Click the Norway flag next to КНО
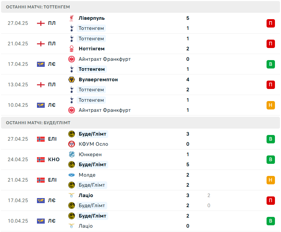 41,159
